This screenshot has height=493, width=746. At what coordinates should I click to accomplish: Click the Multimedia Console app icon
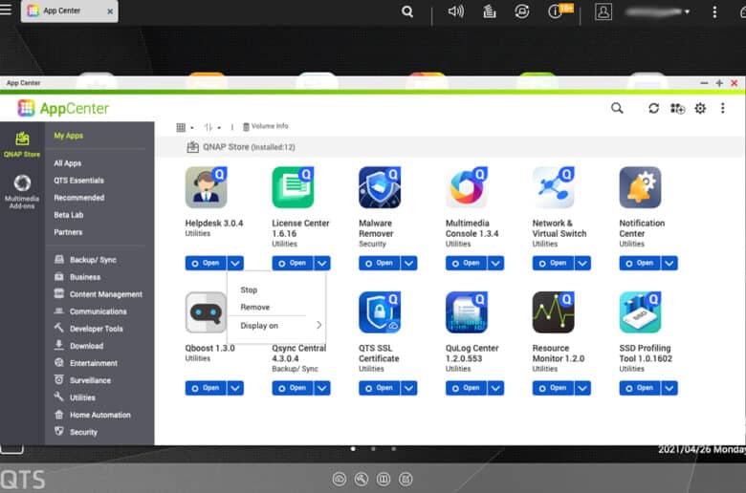pyautogui.click(x=467, y=187)
